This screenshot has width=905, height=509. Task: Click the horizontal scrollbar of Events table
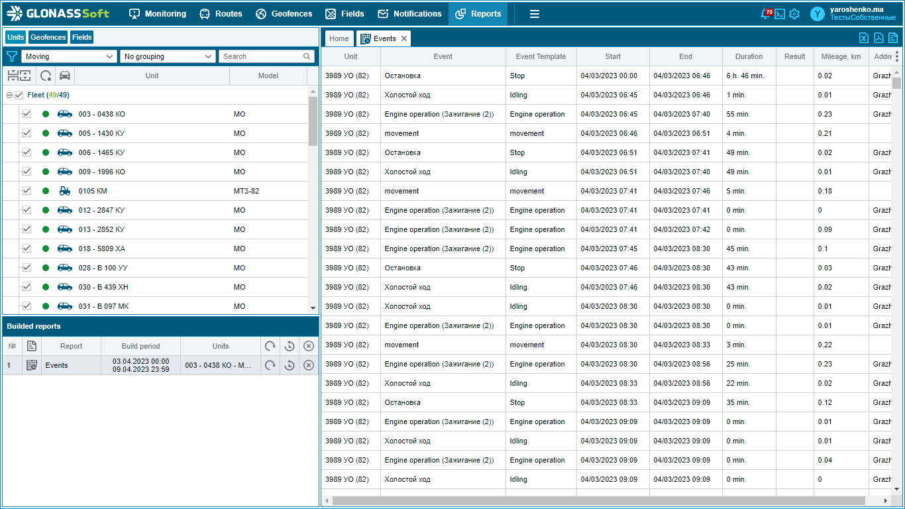[598, 500]
